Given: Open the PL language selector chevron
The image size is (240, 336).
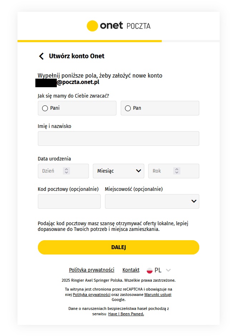Looking at the screenshot, I should (x=169, y=270).
